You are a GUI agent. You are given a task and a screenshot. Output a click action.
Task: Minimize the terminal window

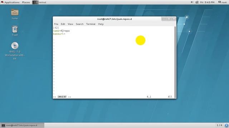pos(164,19)
